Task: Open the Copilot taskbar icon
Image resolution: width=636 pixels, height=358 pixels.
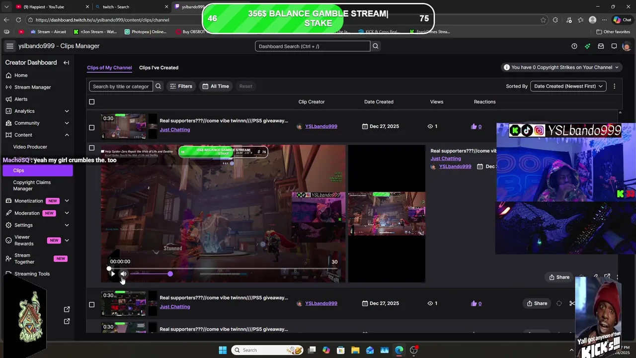Action: 326,350
